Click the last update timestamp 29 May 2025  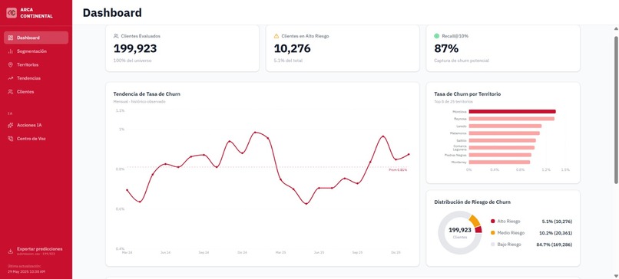point(26,271)
